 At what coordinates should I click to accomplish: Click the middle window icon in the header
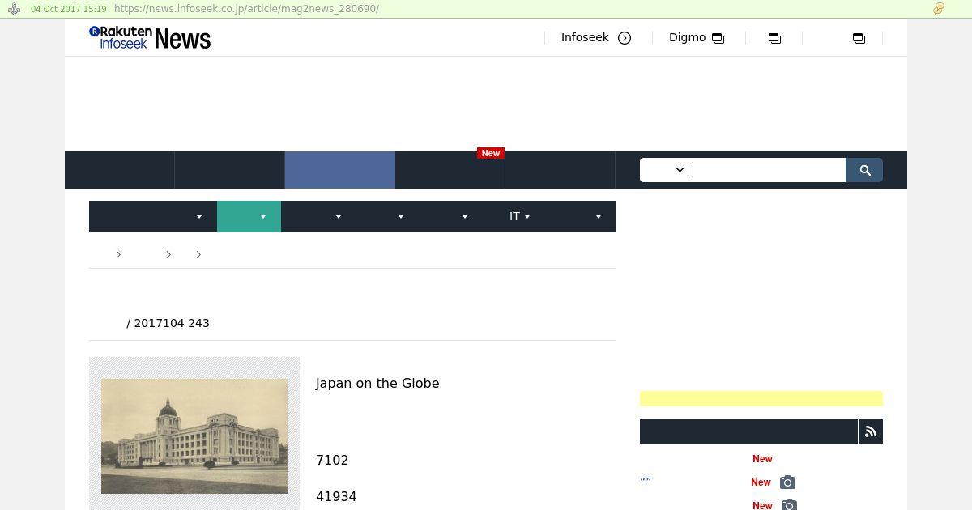point(774,38)
